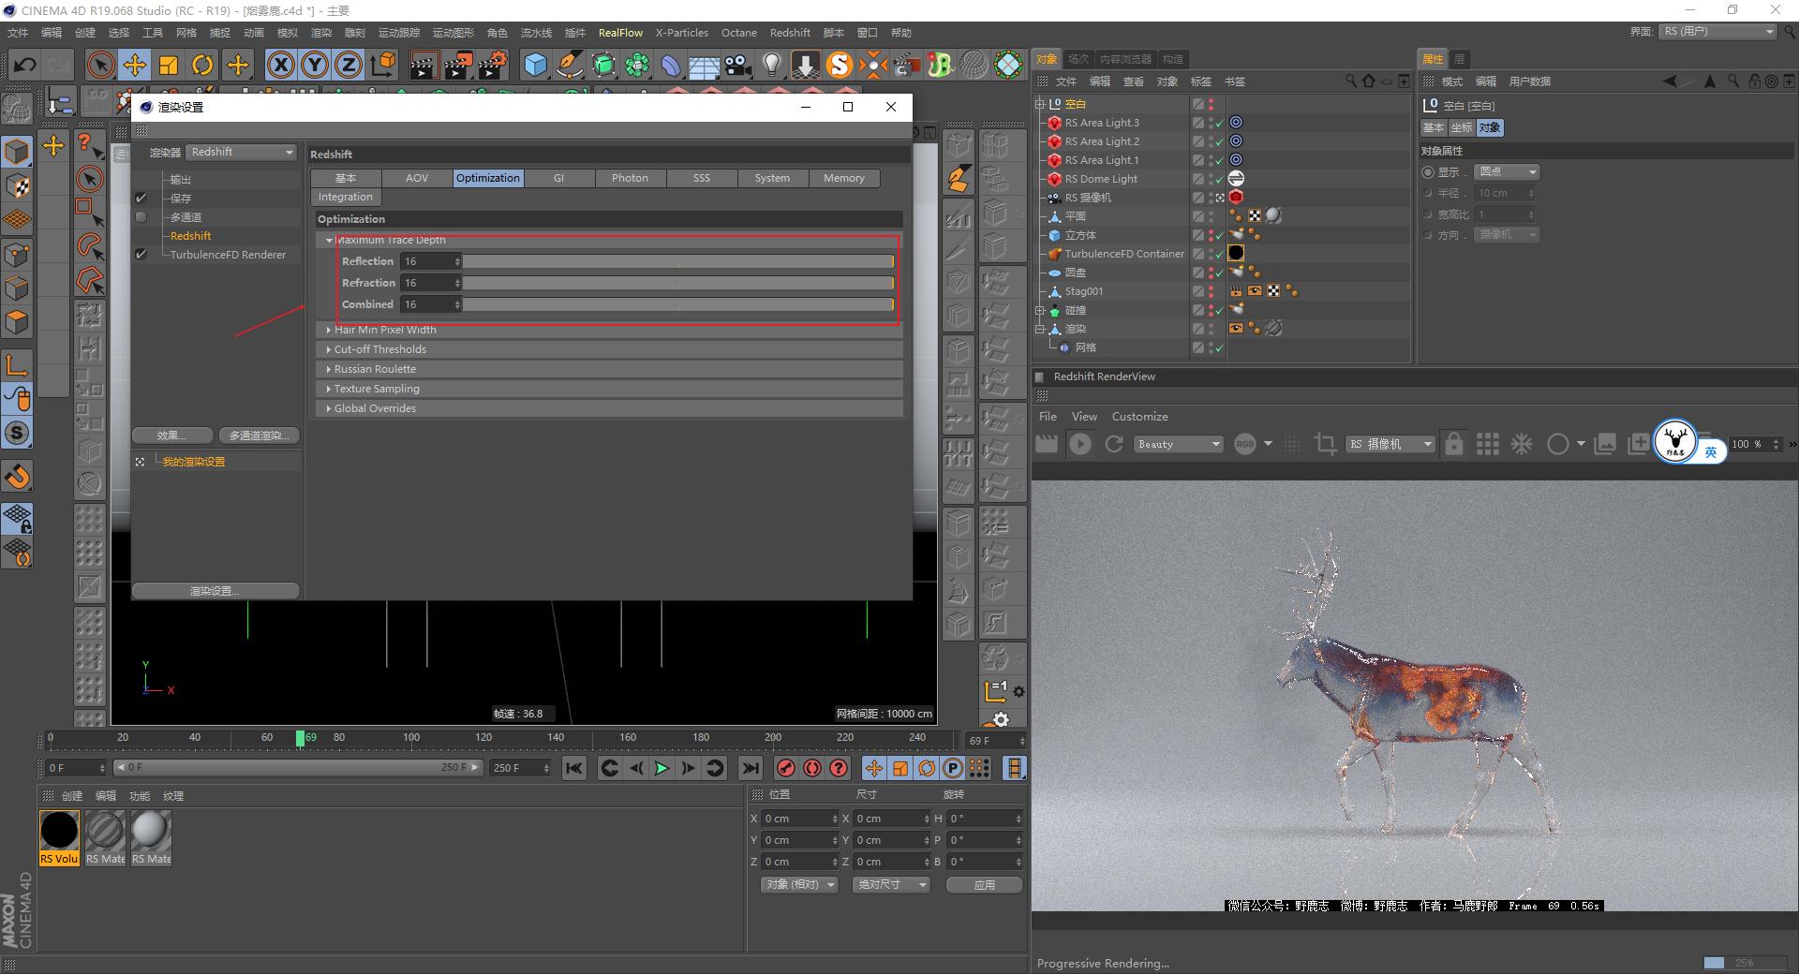This screenshot has height=974, width=1799.
Task: Expand the Cut-off Thresholds section
Action: [x=328, y=348]
